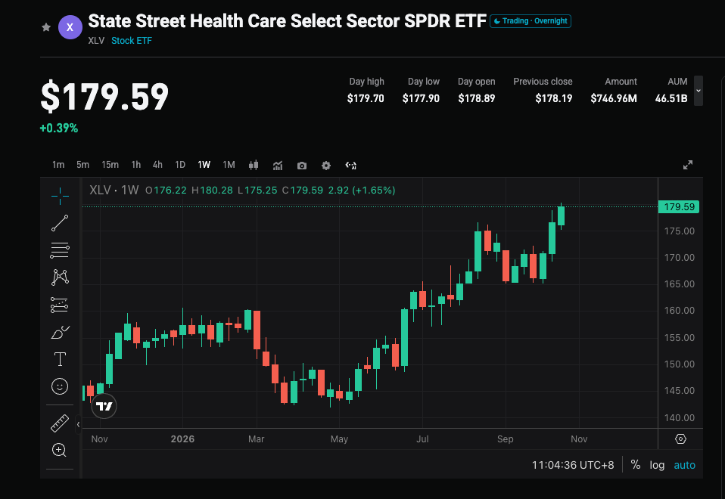This screenshot has width=725, height=499.
Task: Select the crosshair cursor tool
Action: (60, 197)
